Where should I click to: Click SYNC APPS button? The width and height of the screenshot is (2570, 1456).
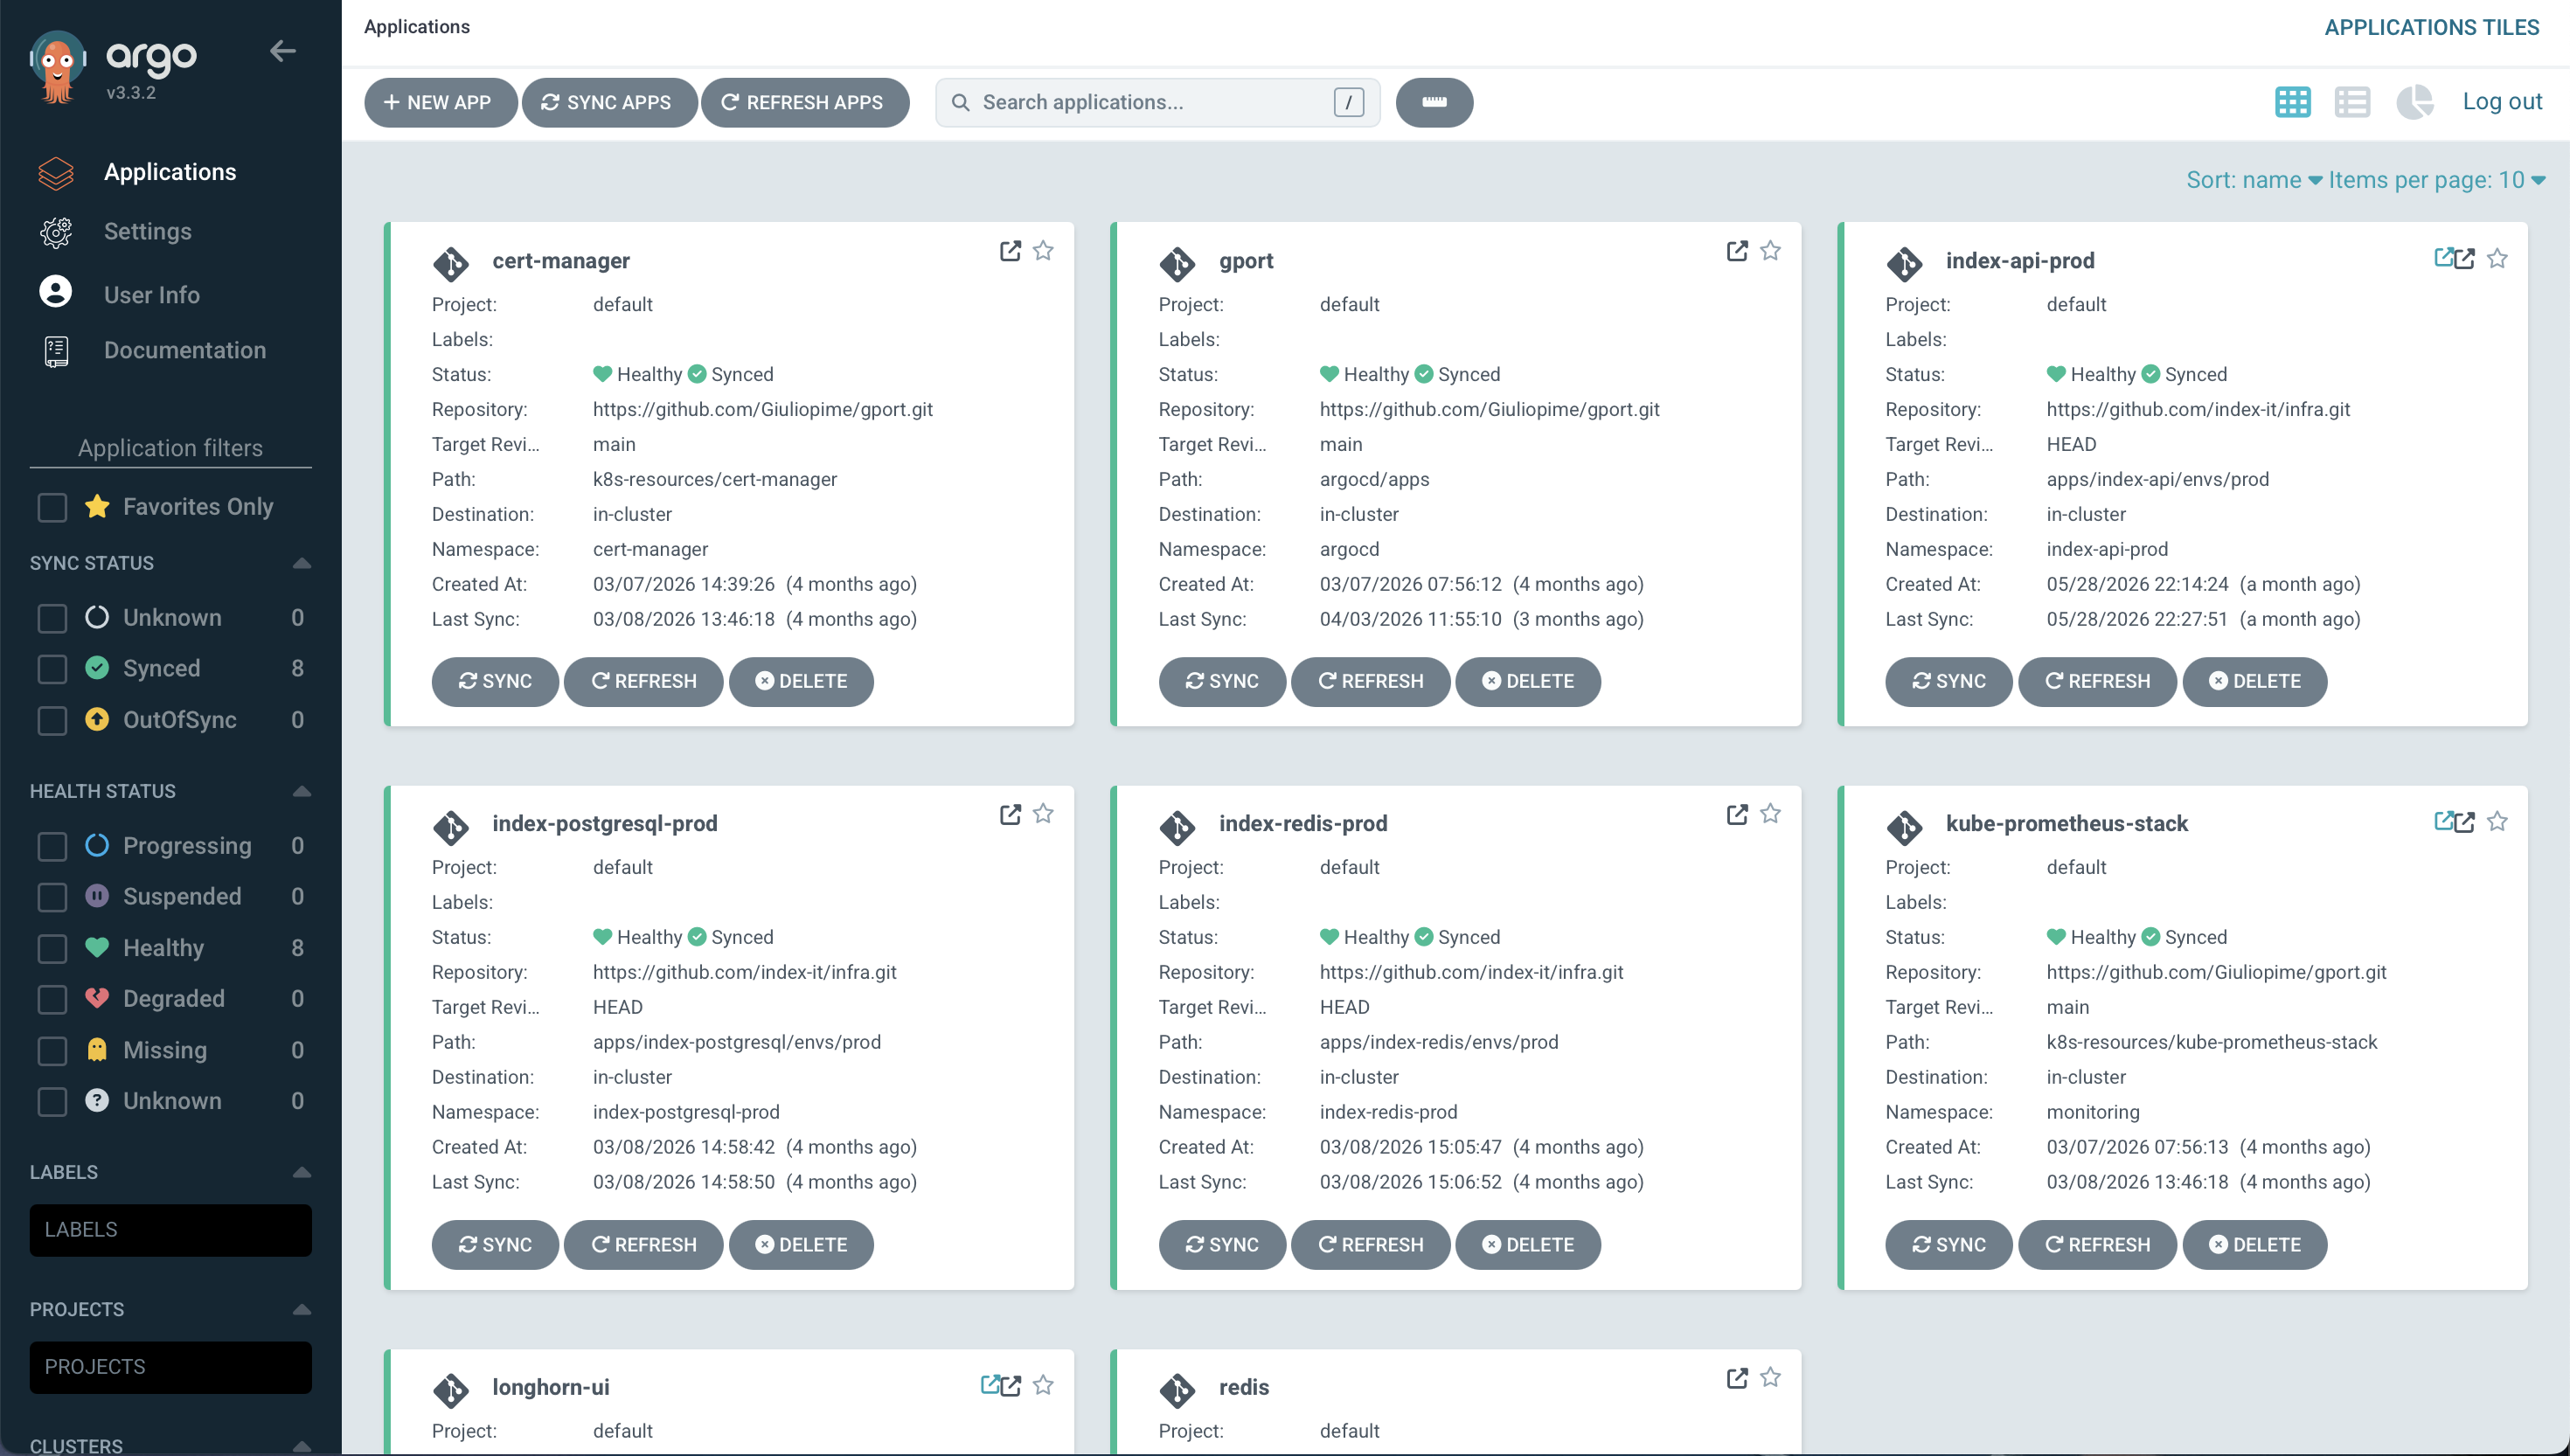pyautogui.click(x=609, y=102)
